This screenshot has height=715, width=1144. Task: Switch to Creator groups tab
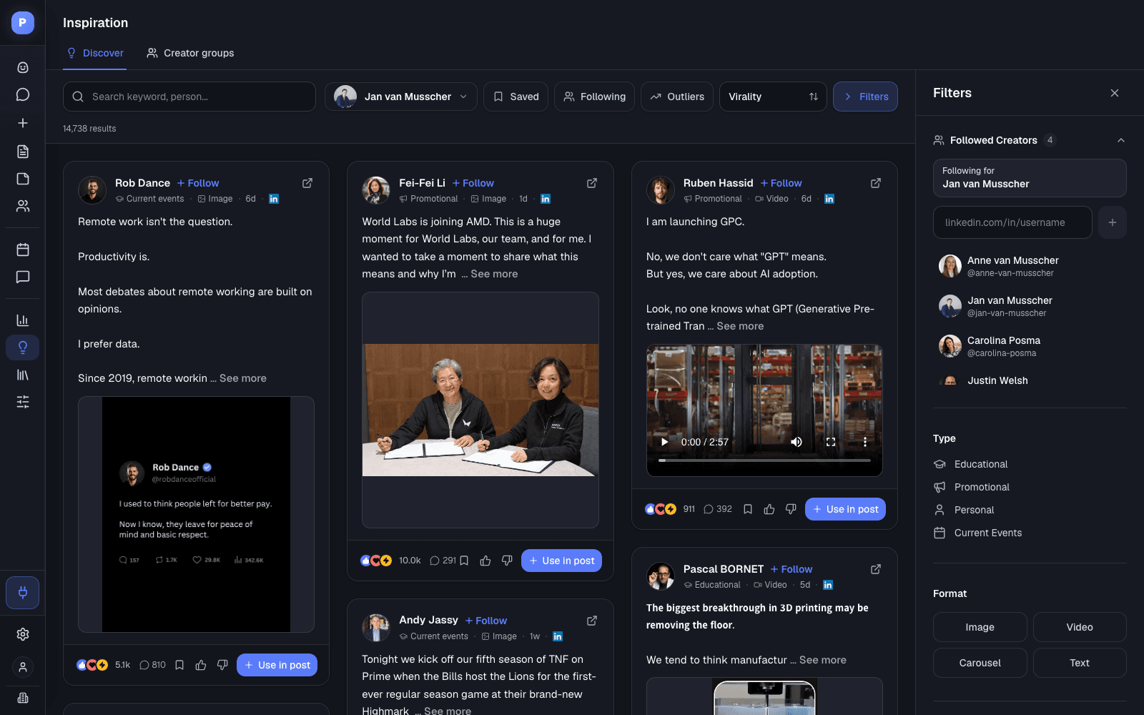(190, 53)
